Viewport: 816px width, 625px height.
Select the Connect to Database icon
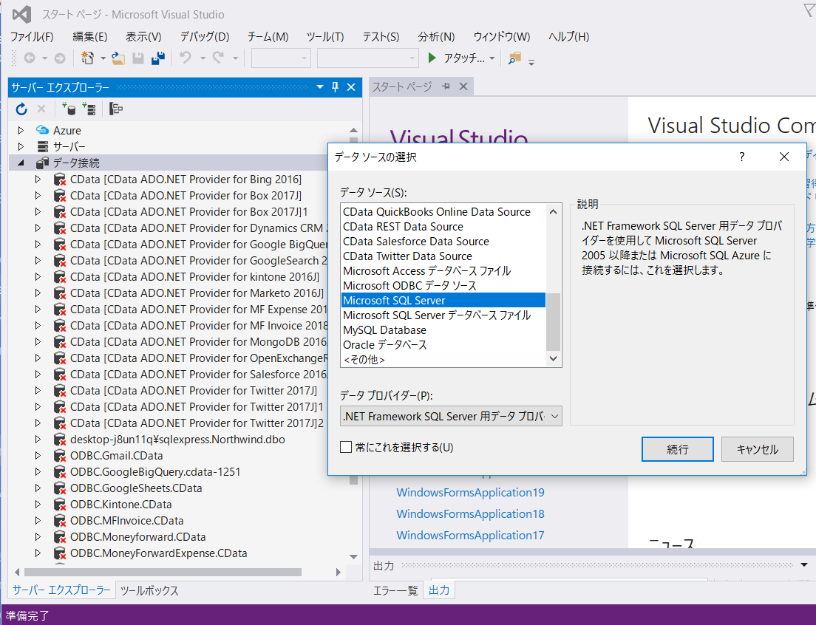pos(69,109)
